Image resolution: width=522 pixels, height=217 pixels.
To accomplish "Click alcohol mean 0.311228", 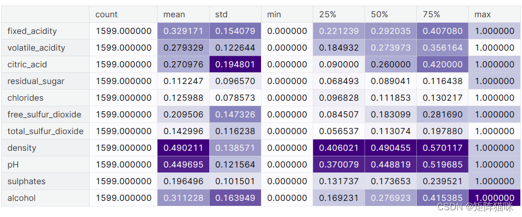I will pyautogui.click(x=184, y=198).
